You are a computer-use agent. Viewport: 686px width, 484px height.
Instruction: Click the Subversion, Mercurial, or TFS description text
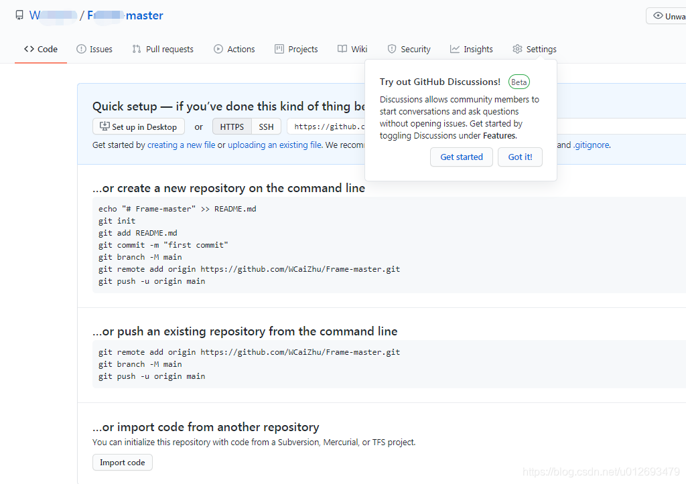point(254,442)
